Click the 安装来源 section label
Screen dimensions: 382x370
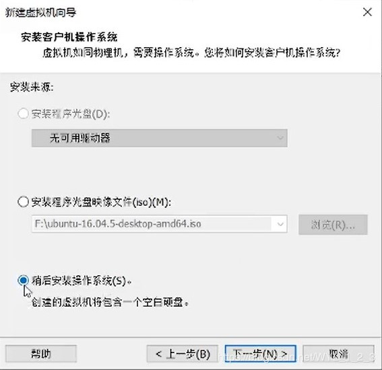click(32, 87)
